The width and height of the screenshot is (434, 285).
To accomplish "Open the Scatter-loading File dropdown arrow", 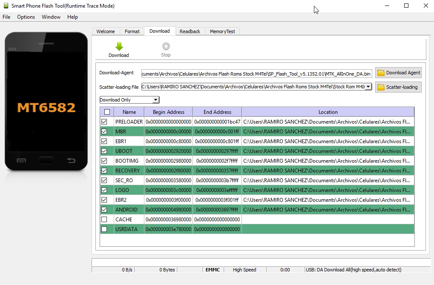I will tap(369, 87).
